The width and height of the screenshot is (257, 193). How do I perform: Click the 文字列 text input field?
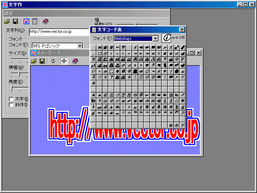59,32
